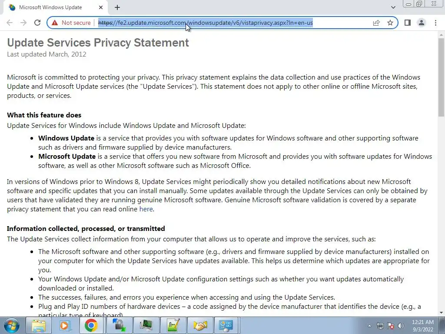Image resolution: width=445 pixels, height=334 pixels.
Task: Expand the tab search dropdown arrow
Action: coord(393,7)
